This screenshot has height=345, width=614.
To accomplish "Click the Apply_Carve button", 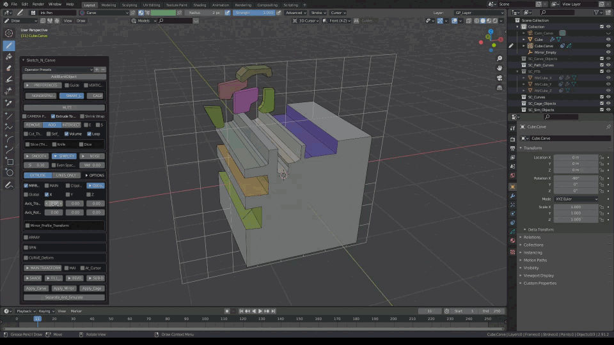I will click(x=36, y=288).
